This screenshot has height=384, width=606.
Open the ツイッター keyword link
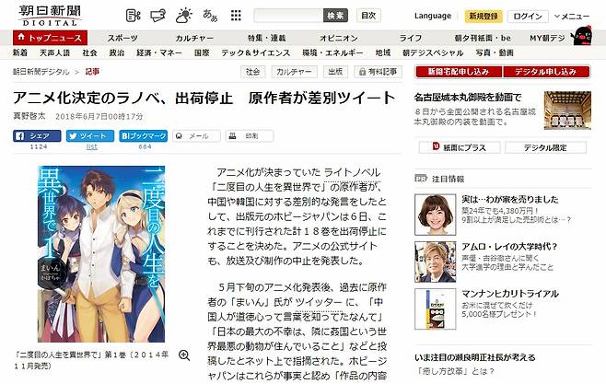pos(319,302)
